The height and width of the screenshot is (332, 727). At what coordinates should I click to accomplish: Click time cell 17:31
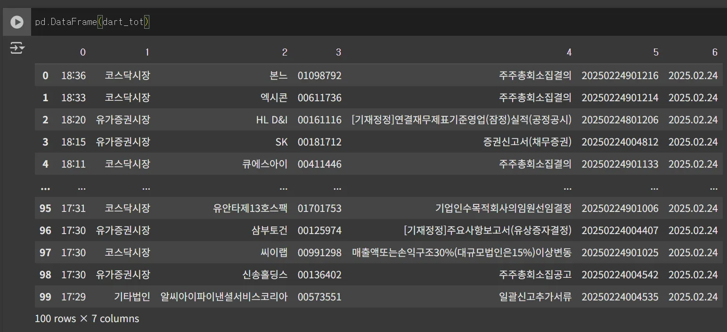(x=74, y=208)
